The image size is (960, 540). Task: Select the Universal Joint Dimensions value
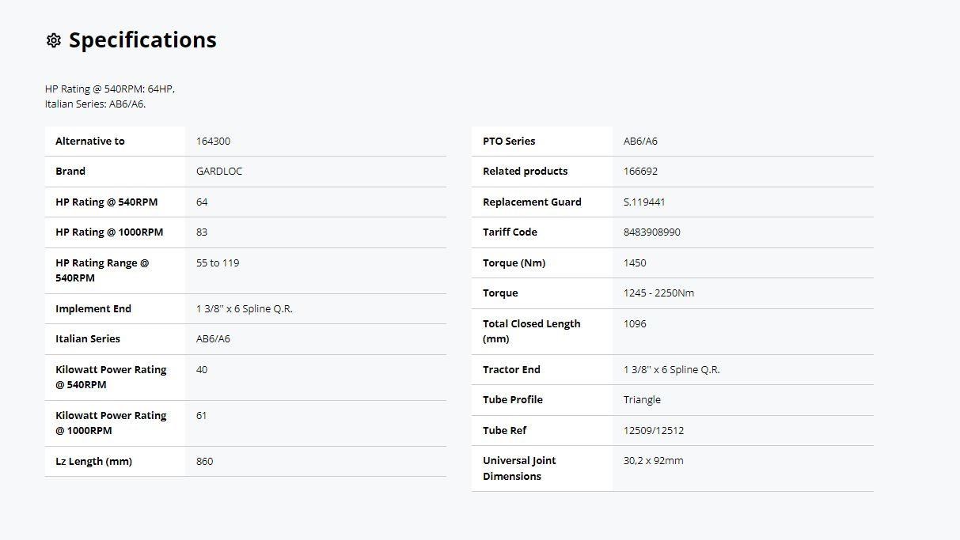[653, 461]
